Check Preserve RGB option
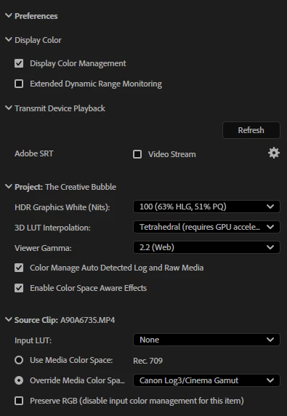The width and height of the screenshot is (287, 416). pyautogui.click(x=19, y=401)
